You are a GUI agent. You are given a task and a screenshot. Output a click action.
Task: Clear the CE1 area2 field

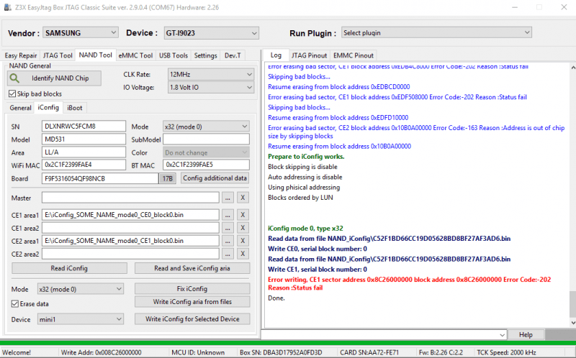click(243, 228)
